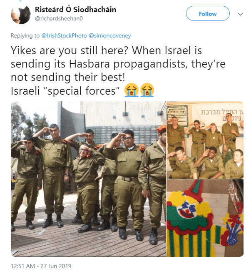
Task: Click the Hebrew banner in top-right photo
Action: [x=218, y=116]
